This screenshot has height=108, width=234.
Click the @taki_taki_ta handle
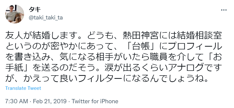coord(46,17)
